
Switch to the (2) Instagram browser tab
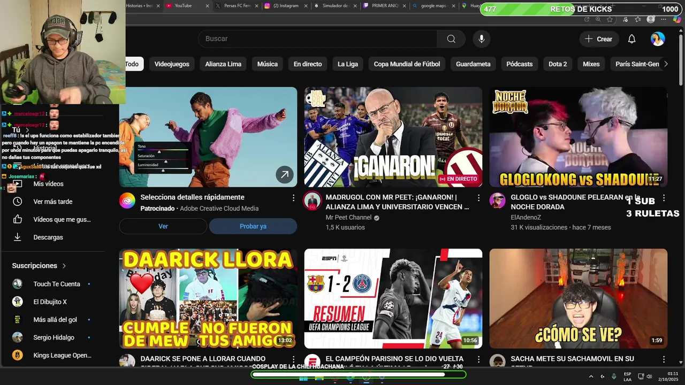286,5
